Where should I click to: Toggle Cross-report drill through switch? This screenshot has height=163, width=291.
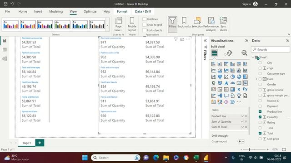tap(241, 141)
